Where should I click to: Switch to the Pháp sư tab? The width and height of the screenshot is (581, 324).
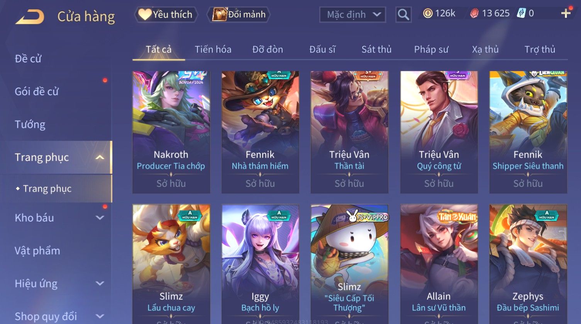click(x=431, y=49)
